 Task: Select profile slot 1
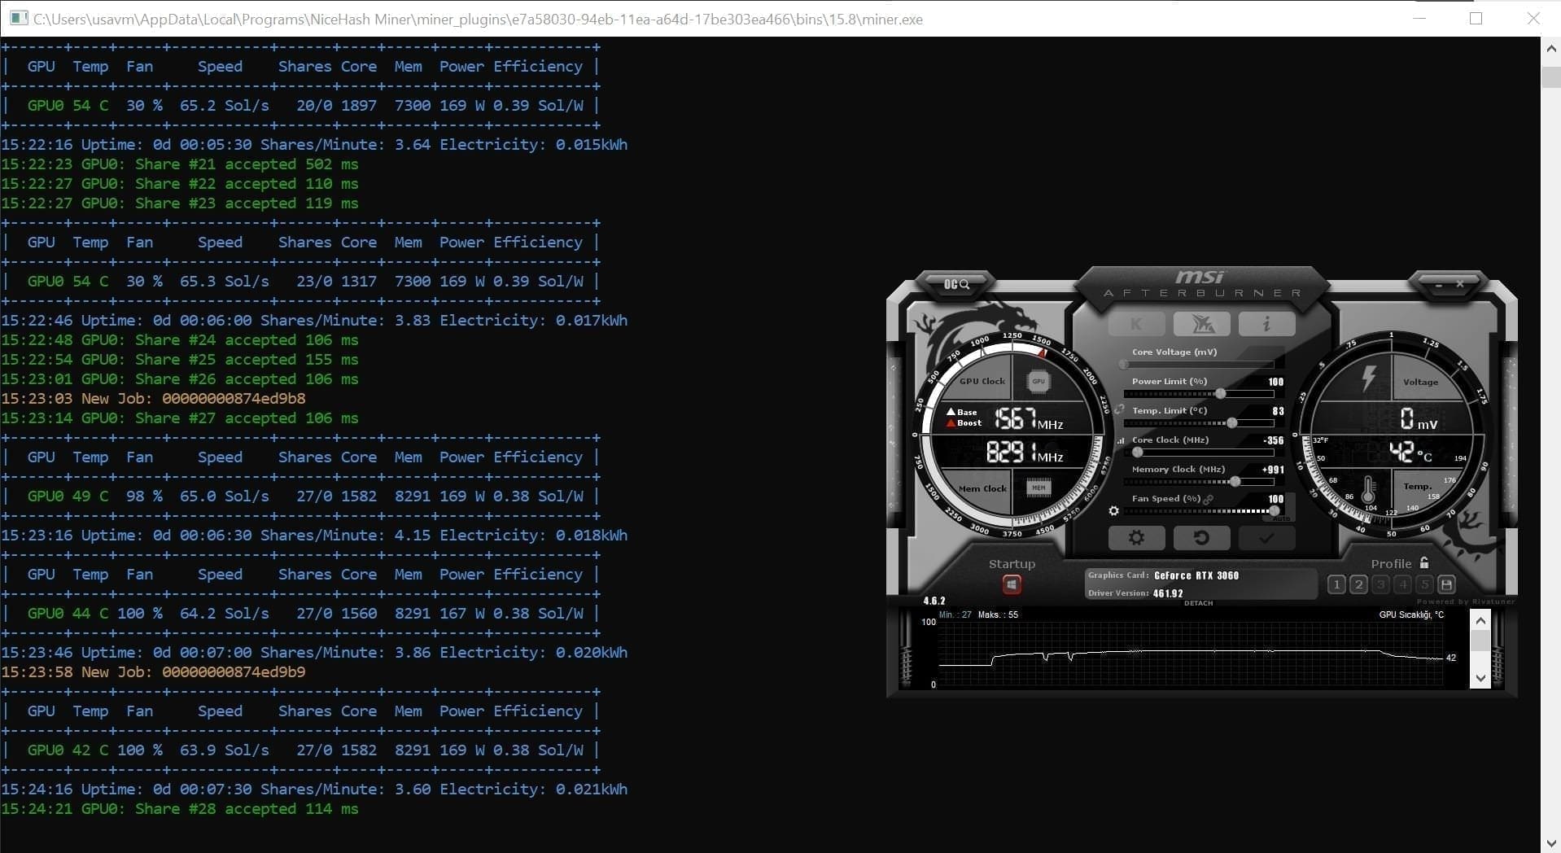pos(1336,584)
